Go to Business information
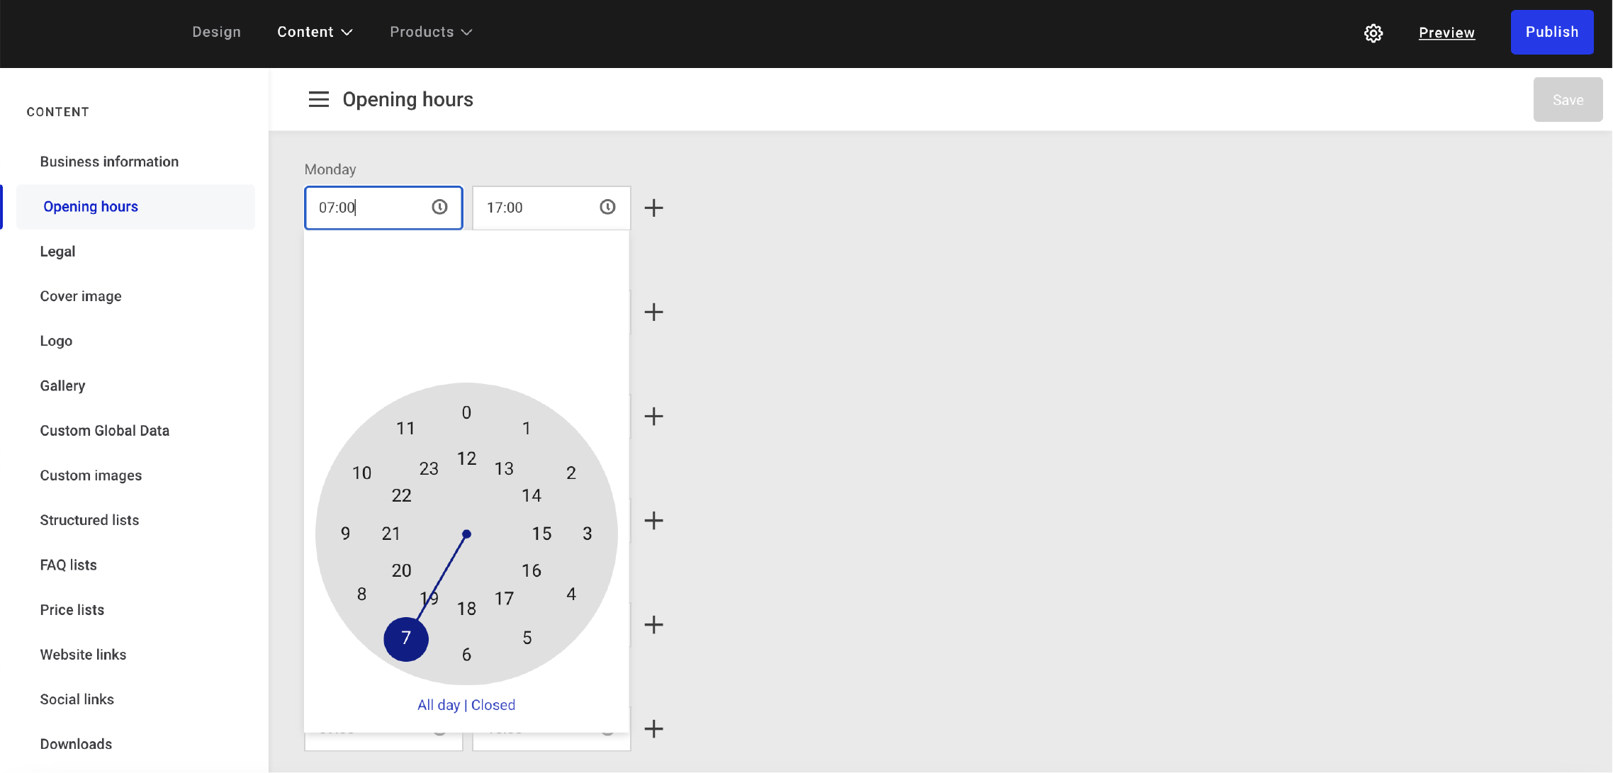This screenshot has height=773, width=1613. (x=109, y=162)
